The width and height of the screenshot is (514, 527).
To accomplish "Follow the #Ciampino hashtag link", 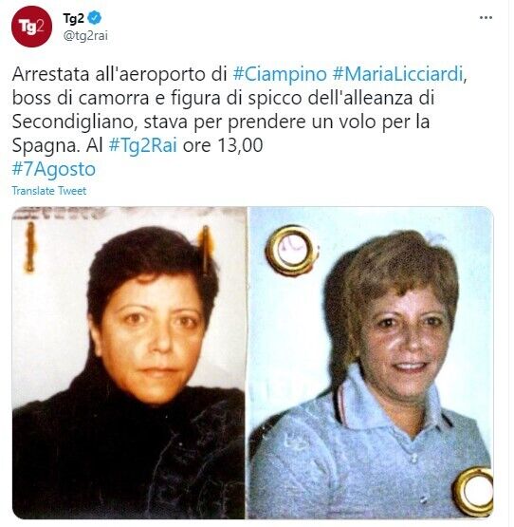I will coord(280,74).
